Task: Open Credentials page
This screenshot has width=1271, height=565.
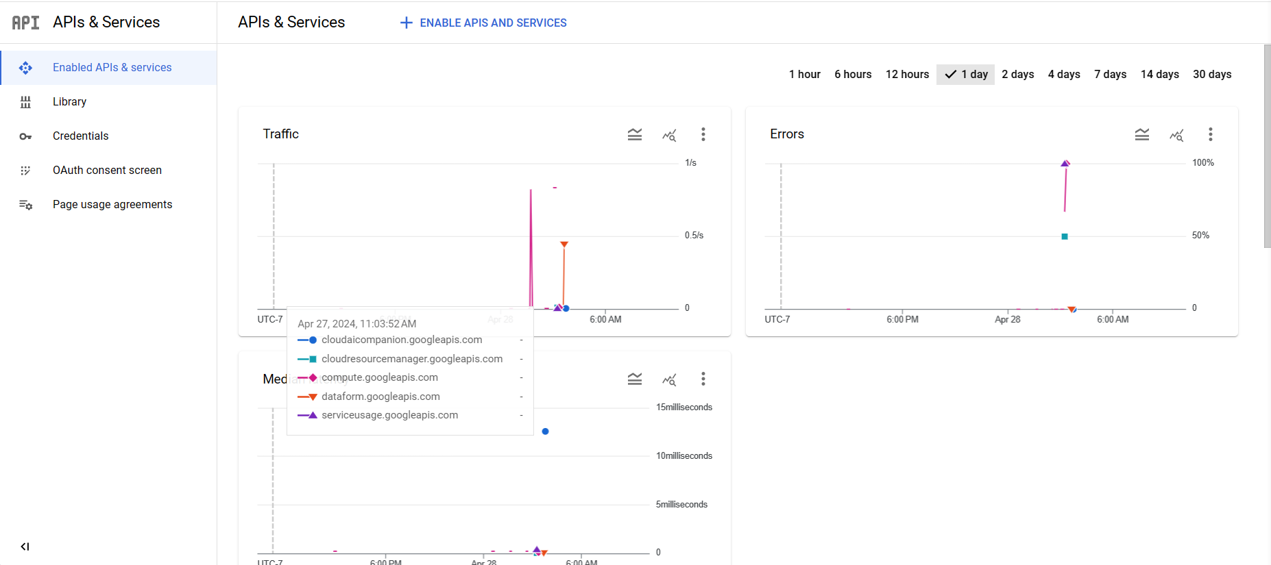Action: 108,136
